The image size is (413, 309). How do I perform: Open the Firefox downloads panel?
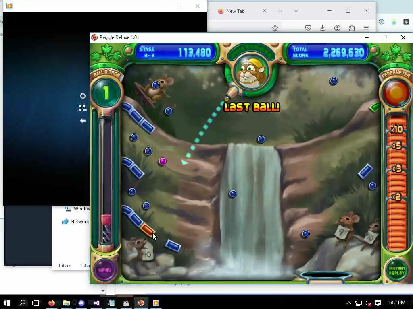322,28
